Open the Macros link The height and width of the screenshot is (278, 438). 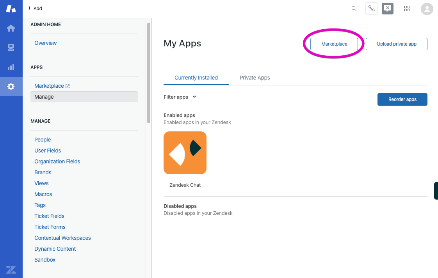[43, 194]
